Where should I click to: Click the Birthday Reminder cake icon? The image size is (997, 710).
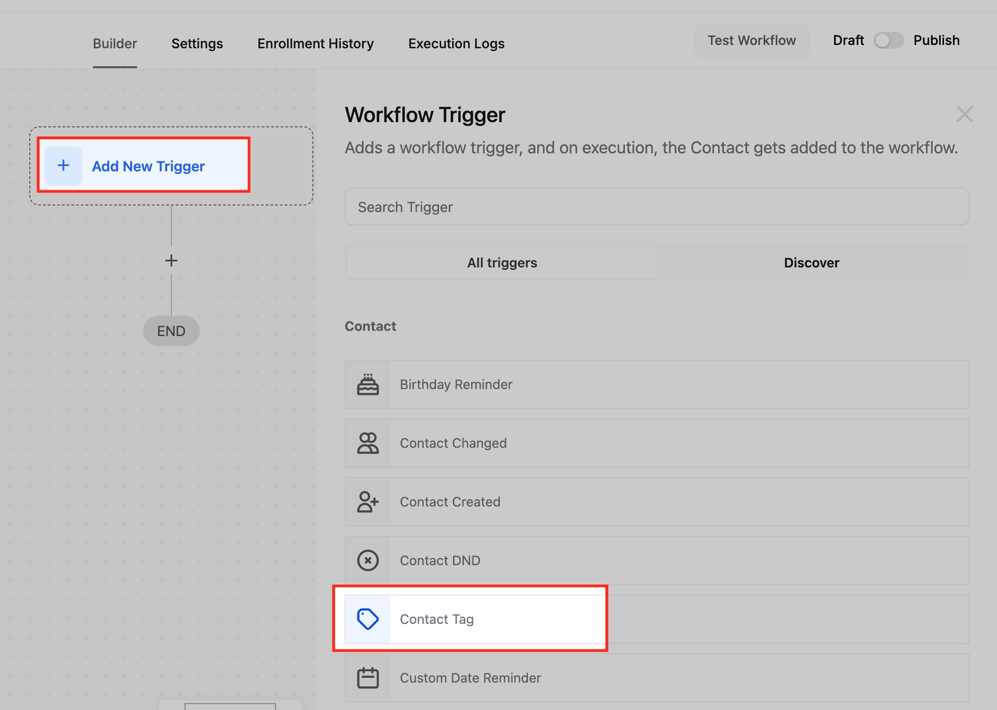[x=368, y=384]
